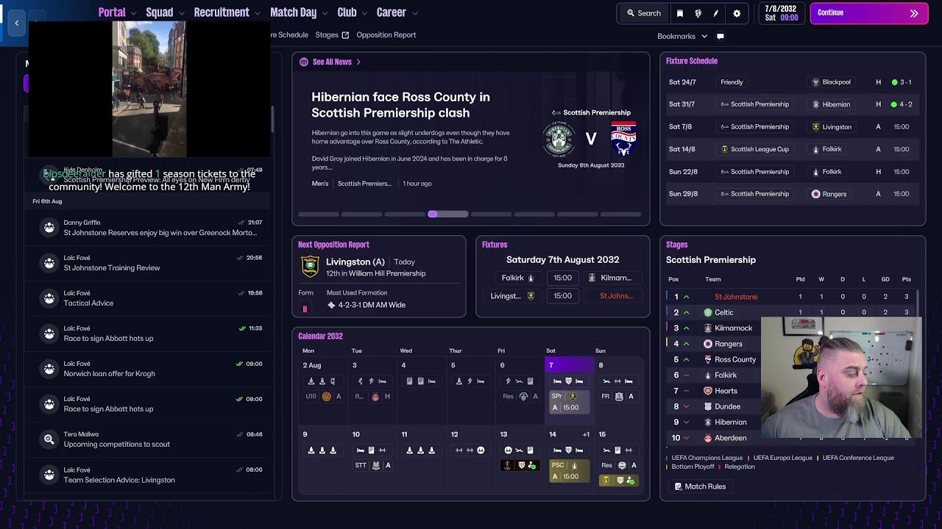The width and height of the screenshot is (942, 529).
Task: Open U19 fixture on 2 Aug calendar
Action: [322, 397]
